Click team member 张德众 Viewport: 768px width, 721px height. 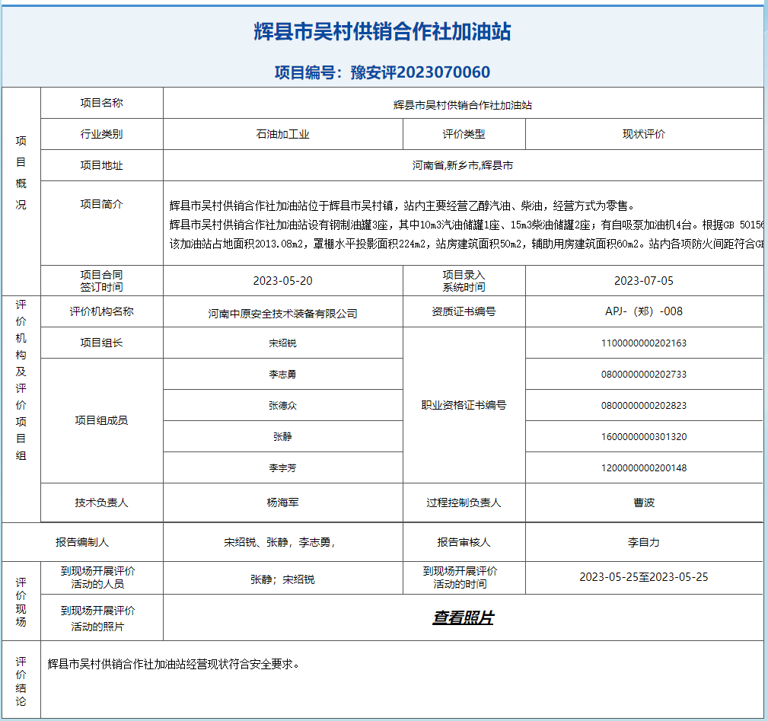point(282,406)
